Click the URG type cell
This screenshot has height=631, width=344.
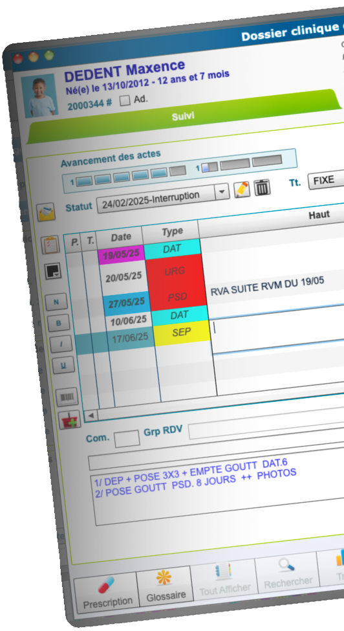175,271
